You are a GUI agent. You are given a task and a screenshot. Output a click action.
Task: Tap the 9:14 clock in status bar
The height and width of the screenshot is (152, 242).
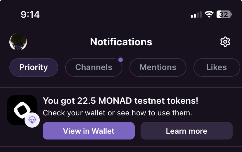tap(30, 15)
